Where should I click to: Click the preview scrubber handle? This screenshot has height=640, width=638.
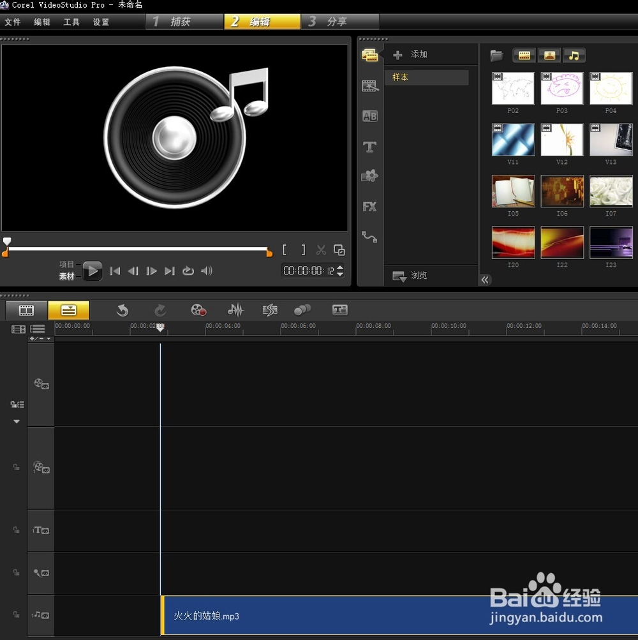(x=7, y=241)
